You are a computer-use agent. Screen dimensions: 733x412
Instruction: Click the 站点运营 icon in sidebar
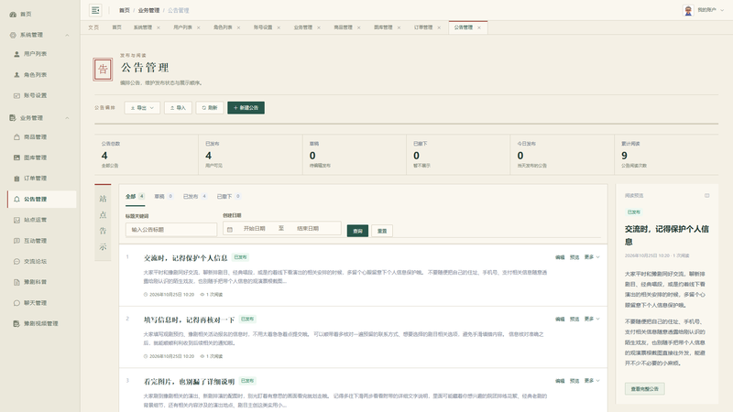click(16, 220)
